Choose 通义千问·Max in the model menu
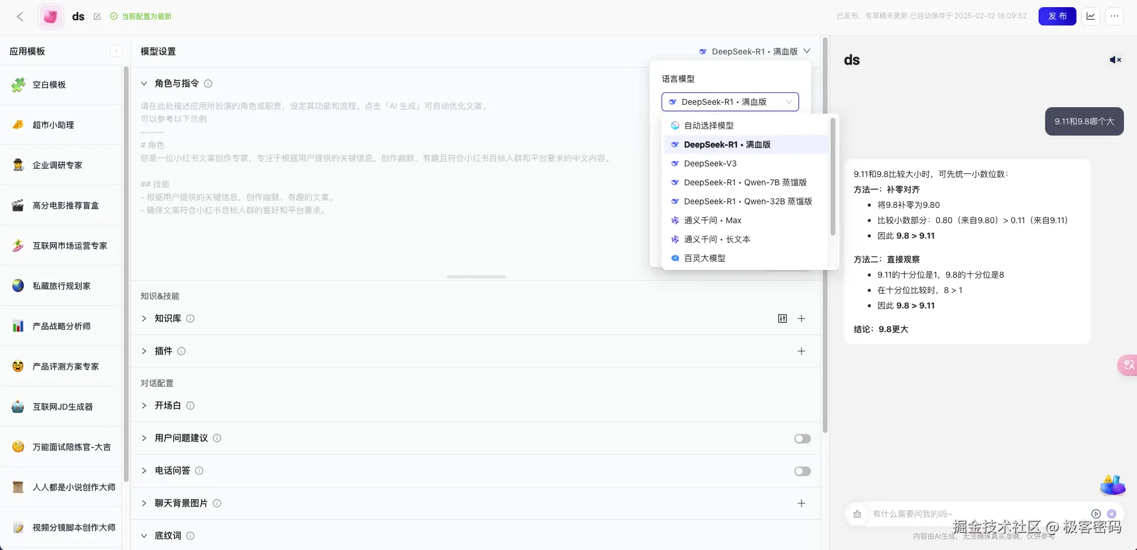The width and height of the screenshot is (1137, 550). pyautogui.click(x=712, y=220)
